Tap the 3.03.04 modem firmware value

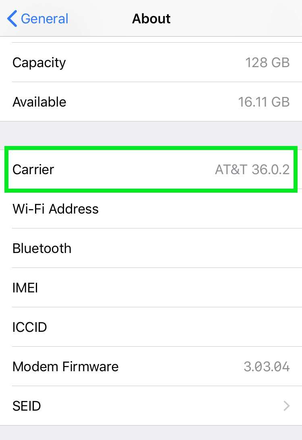pos(266,366)
